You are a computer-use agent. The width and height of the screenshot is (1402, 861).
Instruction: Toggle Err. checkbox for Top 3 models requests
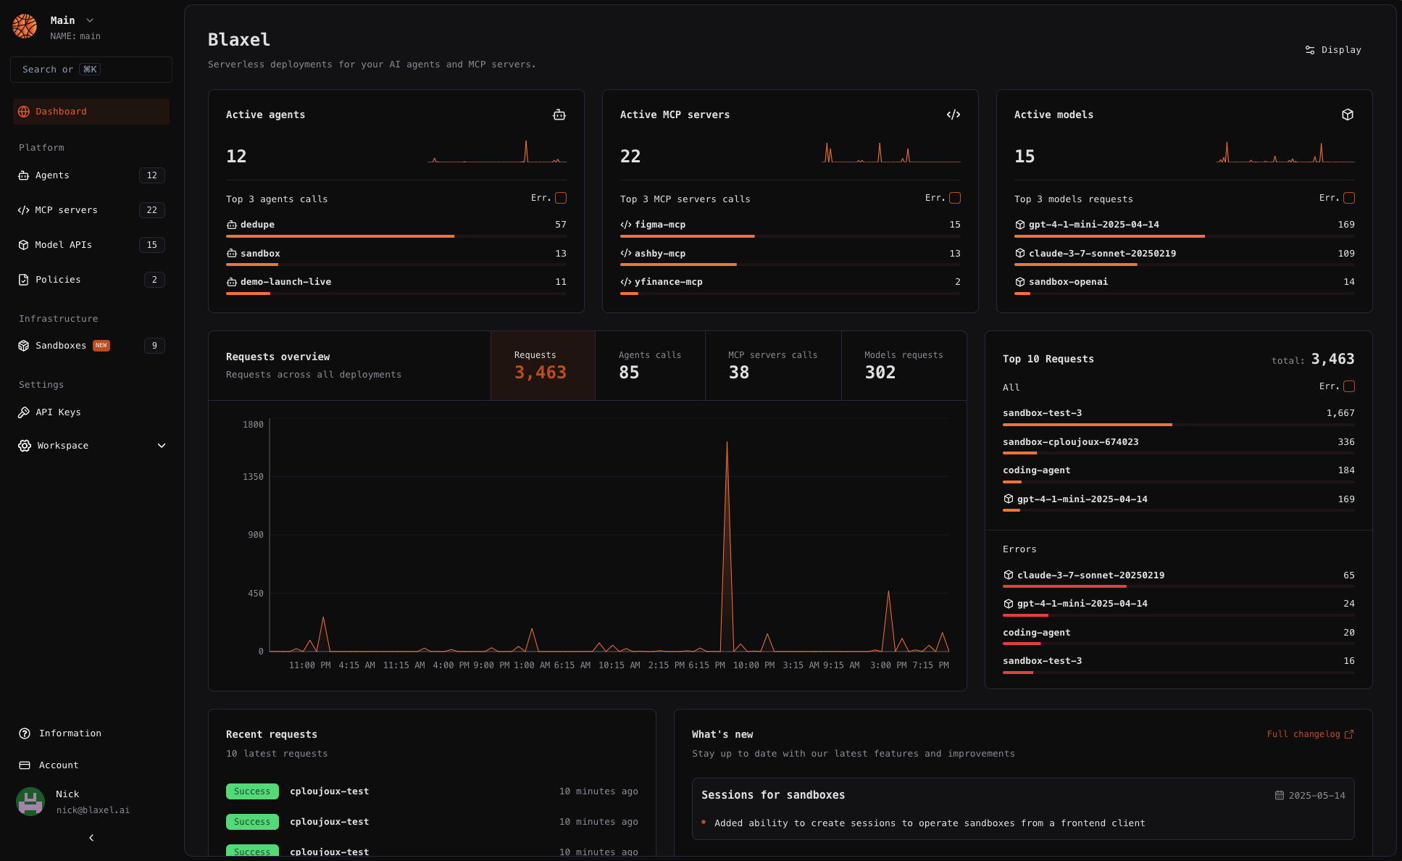tap(1349, 198)
